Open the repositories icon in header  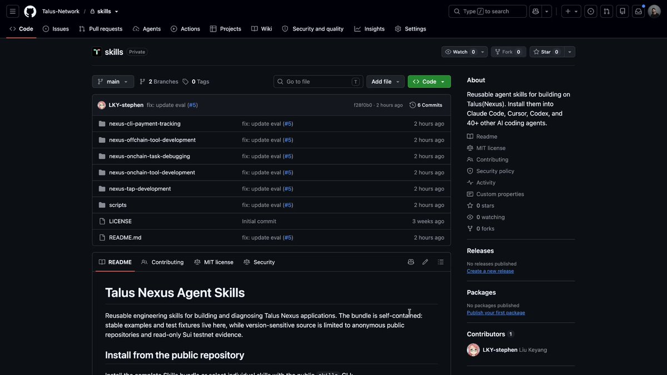(x=623, y=11)
